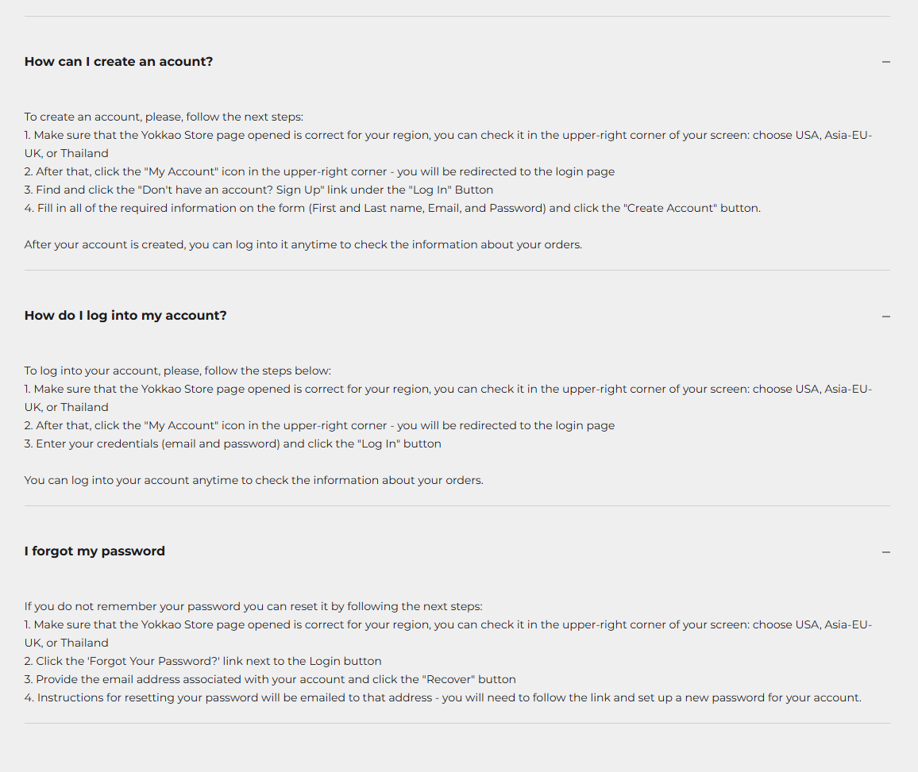Click 'To log into your account' intro line

point(177,371)
